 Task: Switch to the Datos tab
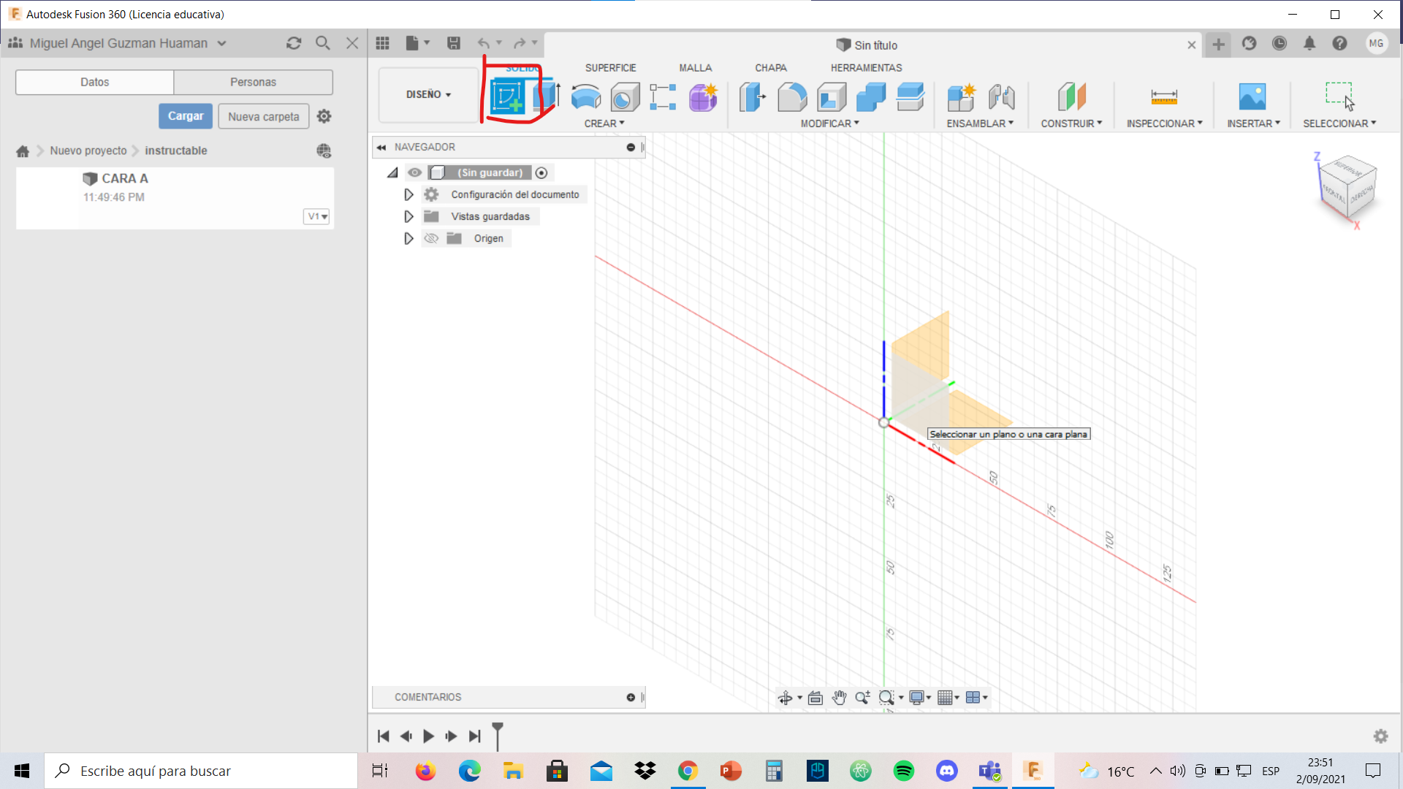[x=94, y=82]
